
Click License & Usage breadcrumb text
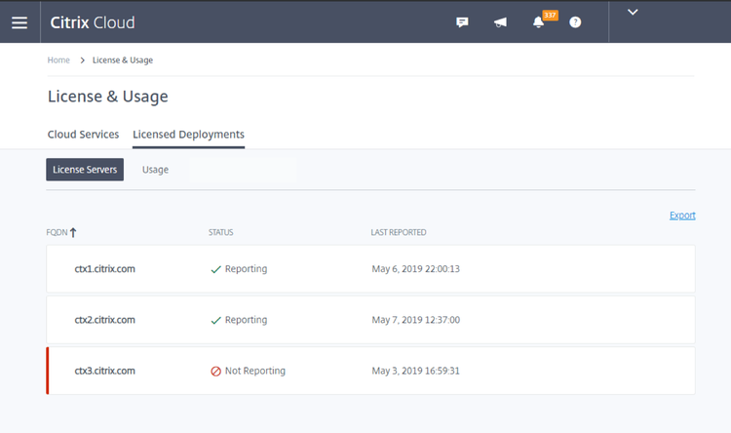coord(123,60)
